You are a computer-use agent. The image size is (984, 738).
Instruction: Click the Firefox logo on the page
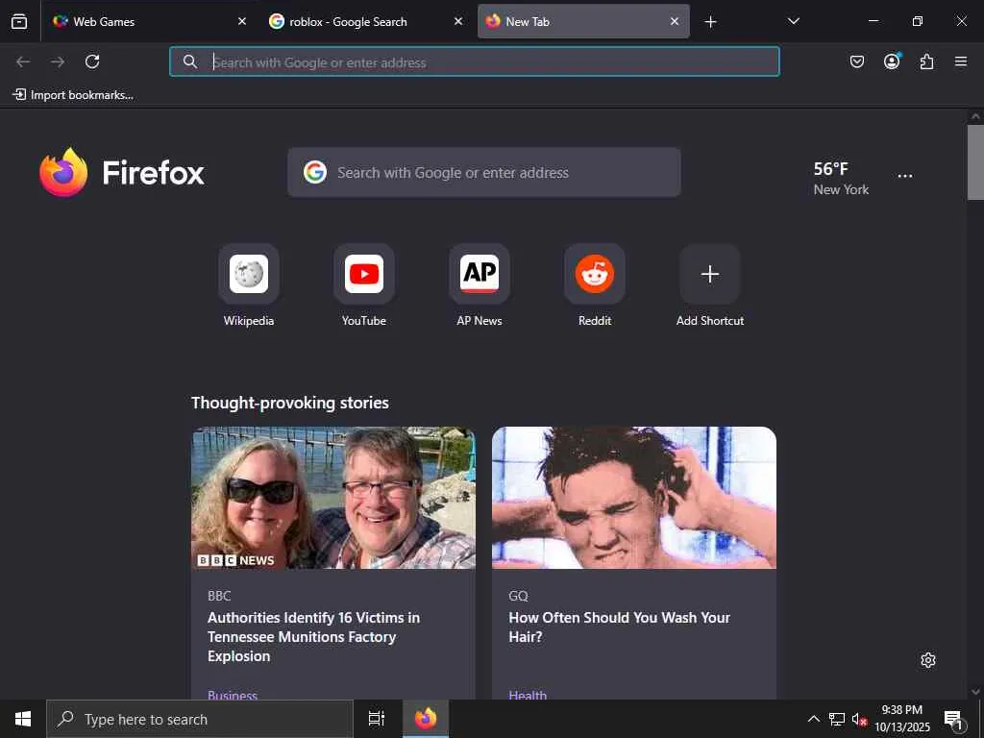click(122, 172)
